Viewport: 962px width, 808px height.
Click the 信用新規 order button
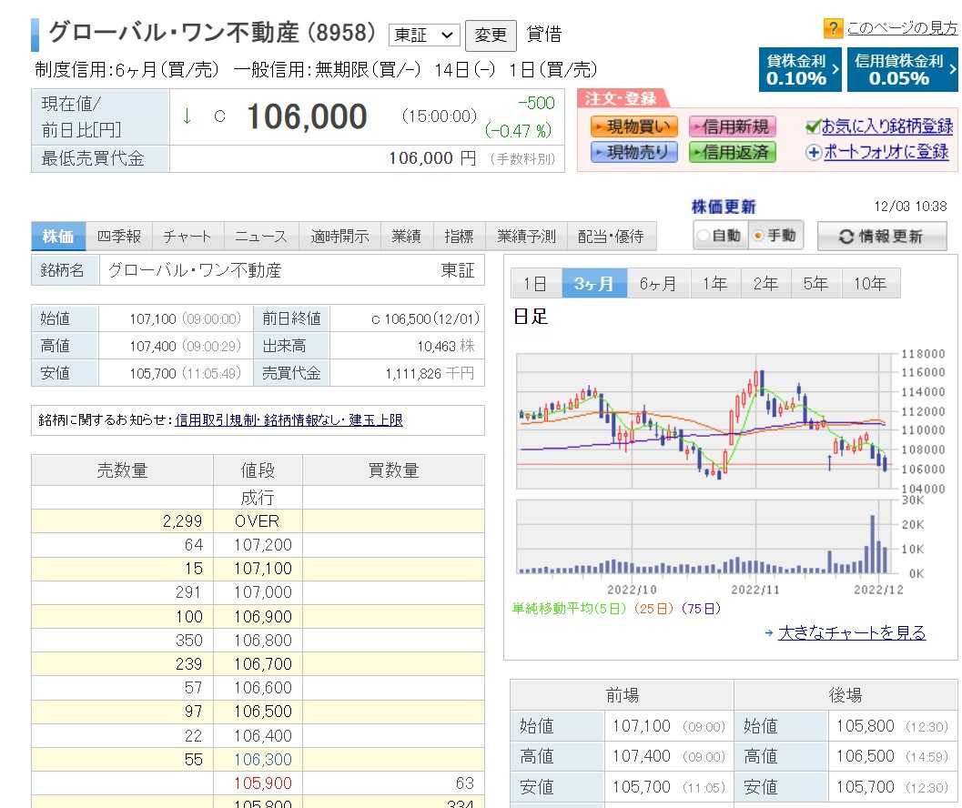[733, 126]
